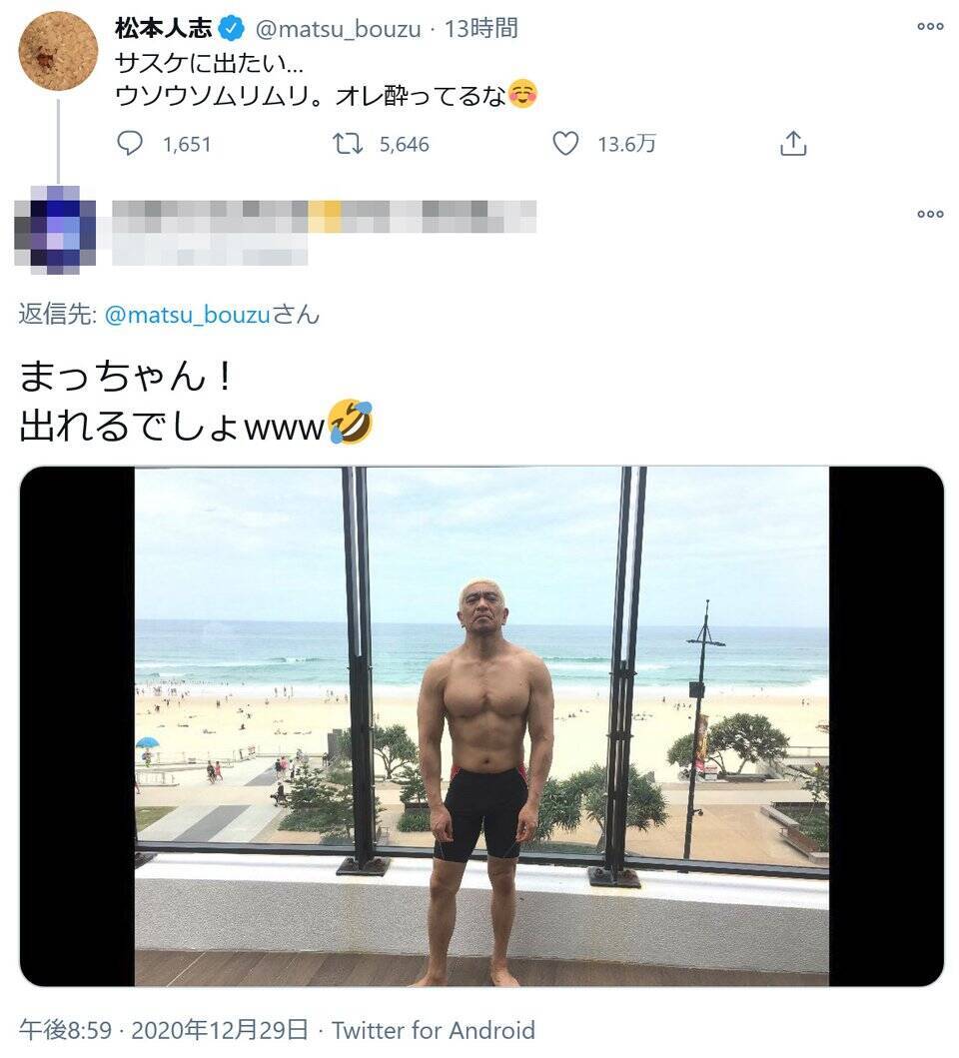The width and height of the screenshot is (959, 1058).
Task: View the 1,651 replies count
Action: click(187, 144)
